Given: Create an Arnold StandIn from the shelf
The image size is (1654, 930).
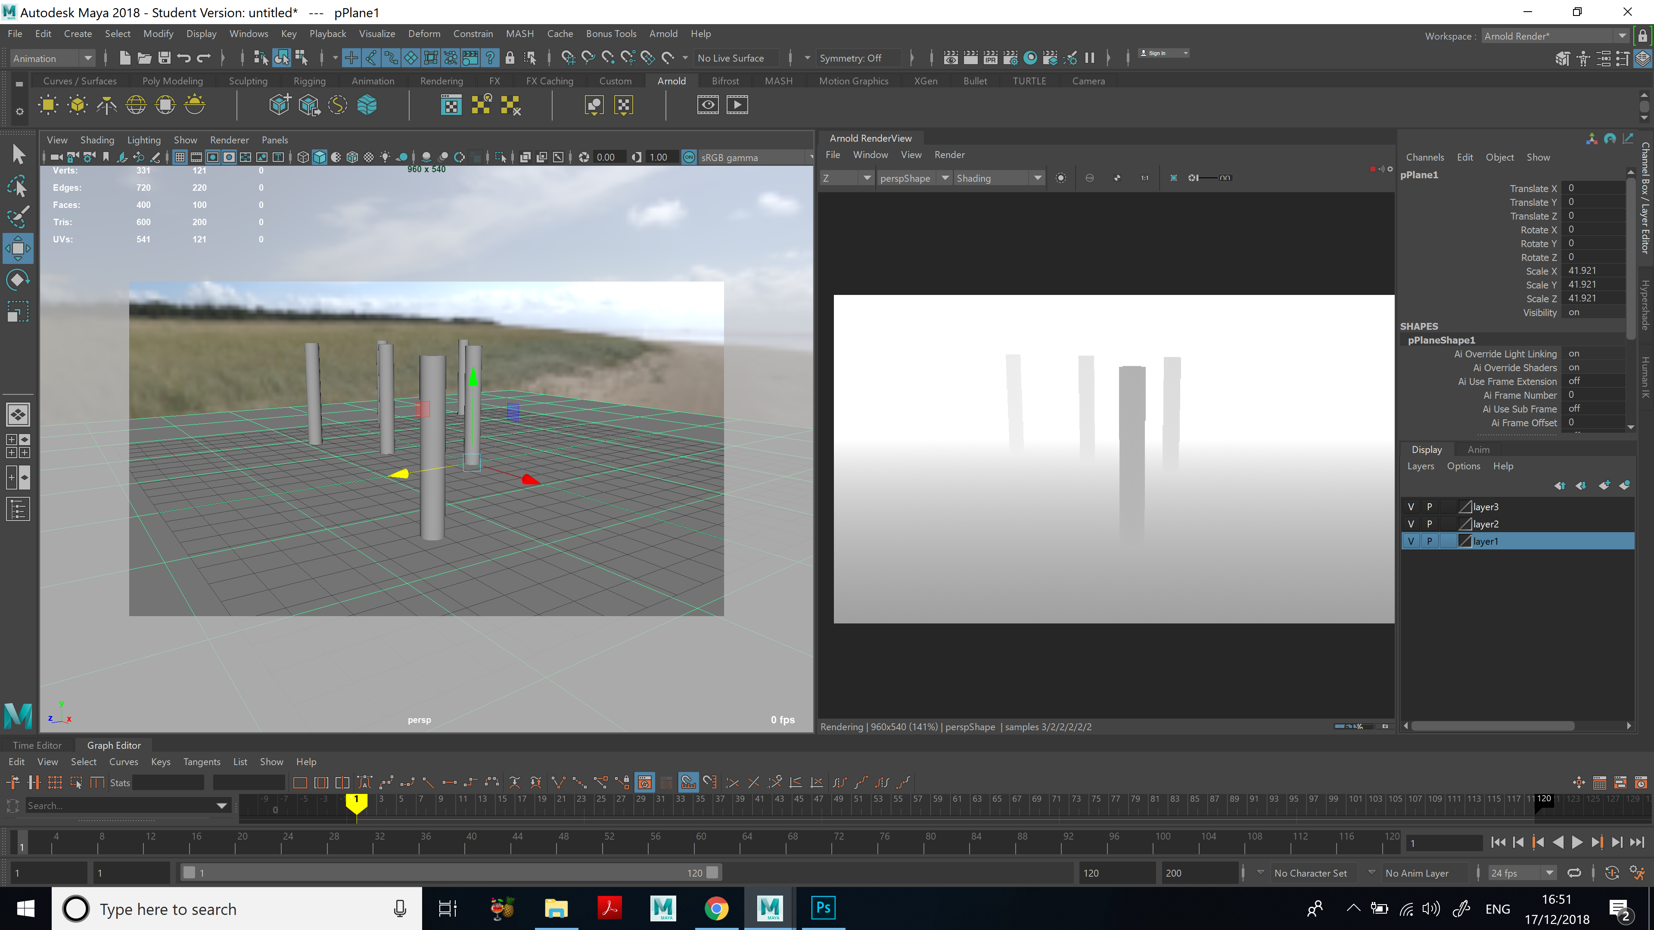Looking at the screenshot, I should coord(279,105).
